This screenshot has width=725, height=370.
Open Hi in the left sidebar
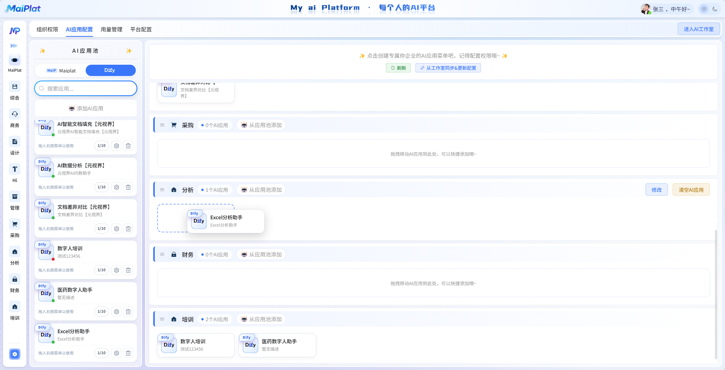pos(15,174)
